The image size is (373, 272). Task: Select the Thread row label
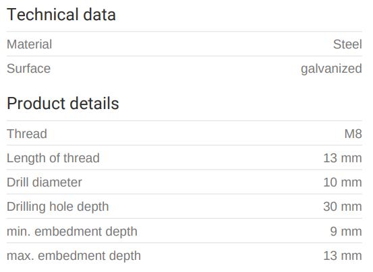[x=27, y=133]
